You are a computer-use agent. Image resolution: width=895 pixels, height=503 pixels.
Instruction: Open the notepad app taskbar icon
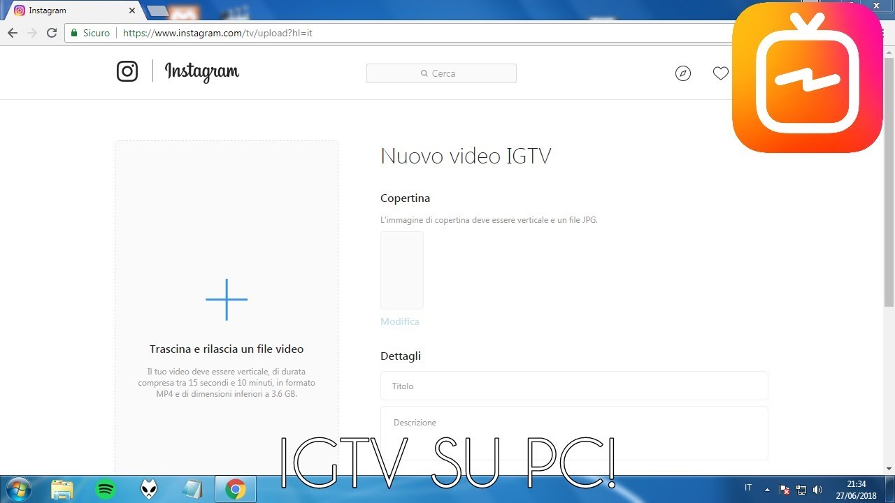pos(192,489)
